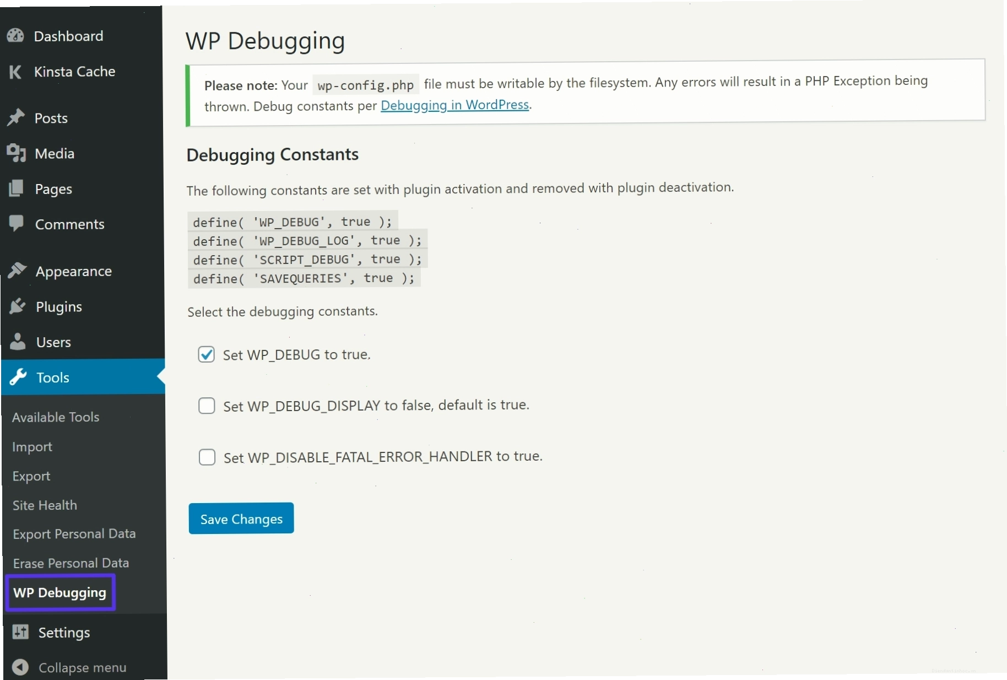Click the Comments bubble icon
1007x680 pixels.
17,223
